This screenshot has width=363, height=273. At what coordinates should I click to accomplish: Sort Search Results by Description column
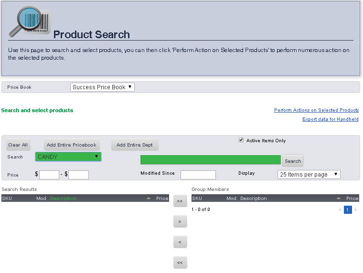(64, 198)
